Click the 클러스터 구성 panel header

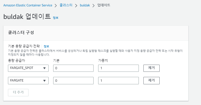(x=21, y=32)
